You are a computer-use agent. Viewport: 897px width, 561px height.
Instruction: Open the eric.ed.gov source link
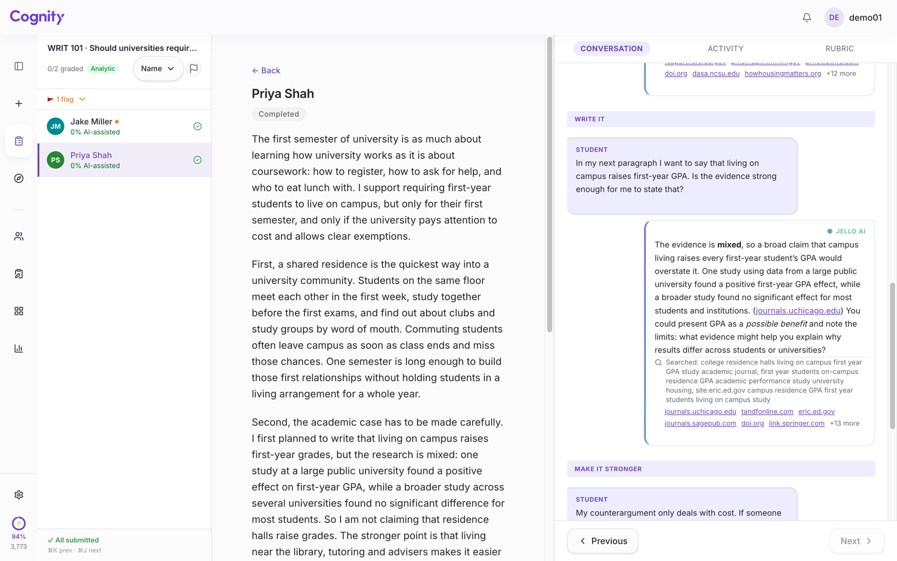pos(816,412)
